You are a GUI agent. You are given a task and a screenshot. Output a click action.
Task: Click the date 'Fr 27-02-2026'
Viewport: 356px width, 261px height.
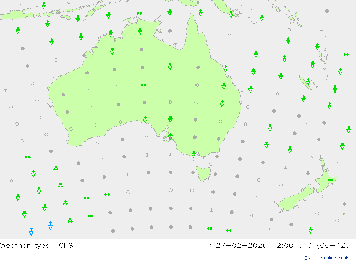tap(235, 246)
